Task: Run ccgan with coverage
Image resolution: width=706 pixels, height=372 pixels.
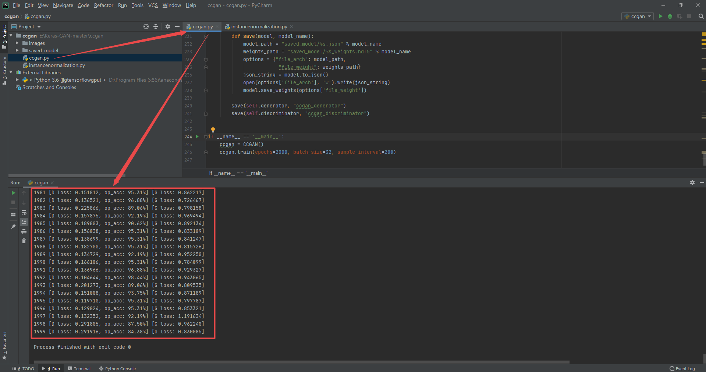Action: click(x=680, y=16)
